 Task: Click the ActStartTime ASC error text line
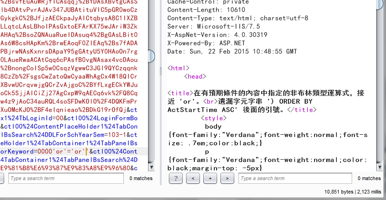(242, 110)
